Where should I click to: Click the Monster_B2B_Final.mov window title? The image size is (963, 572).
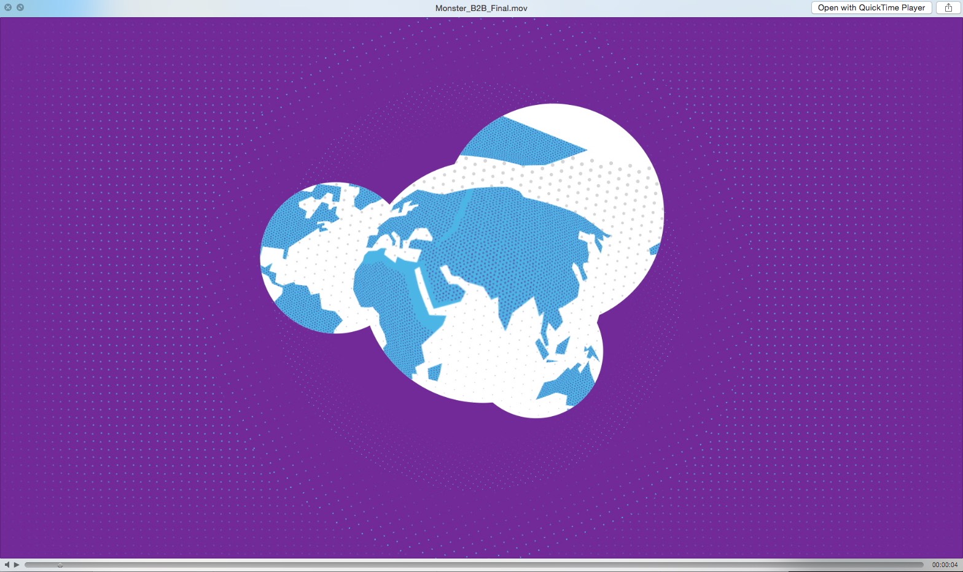(481, 8)
